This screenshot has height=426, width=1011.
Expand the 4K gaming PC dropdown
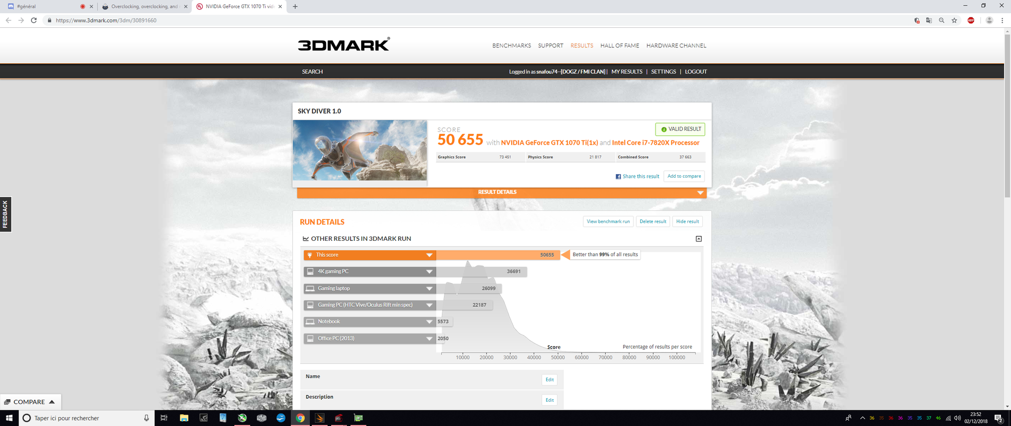429,272
